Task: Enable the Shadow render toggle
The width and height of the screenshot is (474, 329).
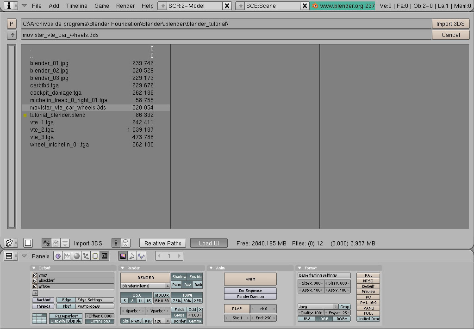Action: pos(179,277)
